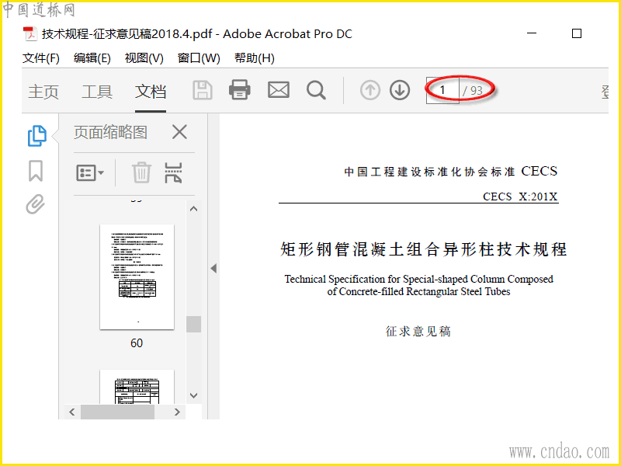Open Page Thumbnails panel icon in sidebar

(37, 136)
